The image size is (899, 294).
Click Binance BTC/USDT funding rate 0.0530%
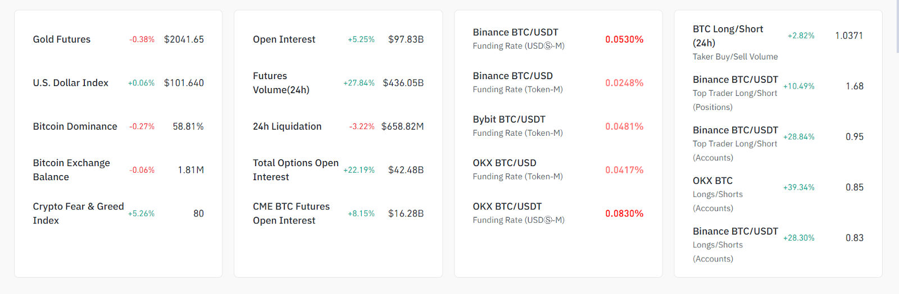point(624,39)
